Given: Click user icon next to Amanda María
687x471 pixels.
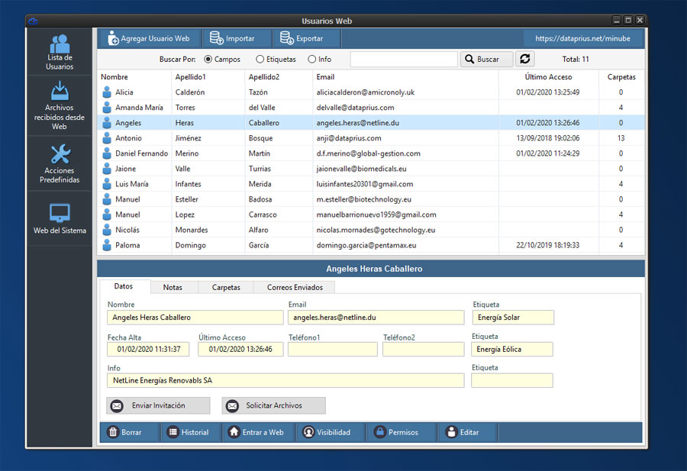Looking at the screenshot, I should pos(106,108).
